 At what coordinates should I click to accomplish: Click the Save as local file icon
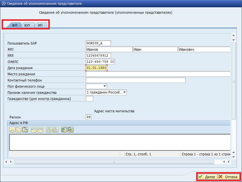point(70,129)
